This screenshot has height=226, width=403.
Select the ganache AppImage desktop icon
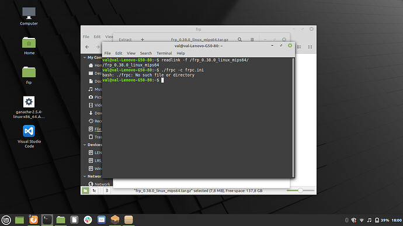29,107
